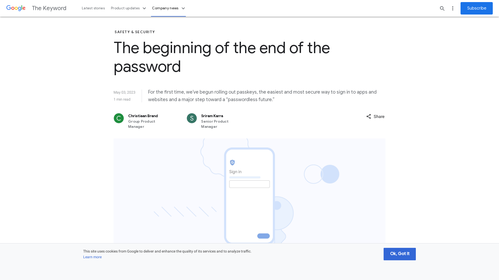The image size is (499, 280).
Task: Click the Latest stories menu item
Action: point(93,8)
